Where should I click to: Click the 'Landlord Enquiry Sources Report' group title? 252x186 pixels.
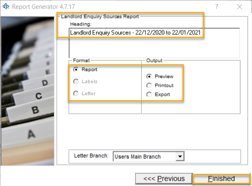point(100,16)
